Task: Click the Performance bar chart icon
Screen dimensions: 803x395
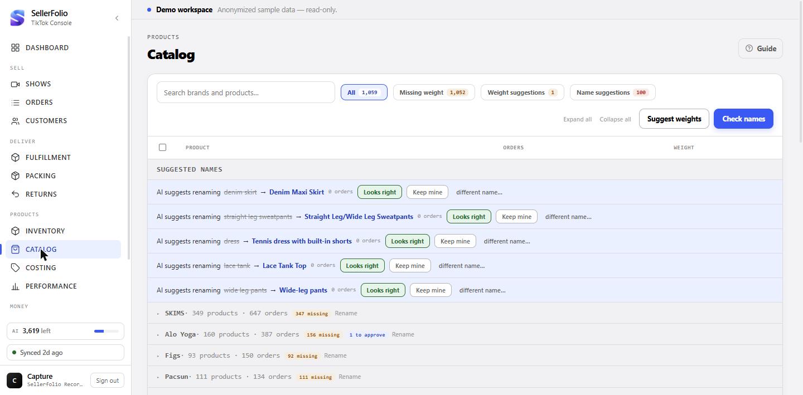Action: [16, 286]
